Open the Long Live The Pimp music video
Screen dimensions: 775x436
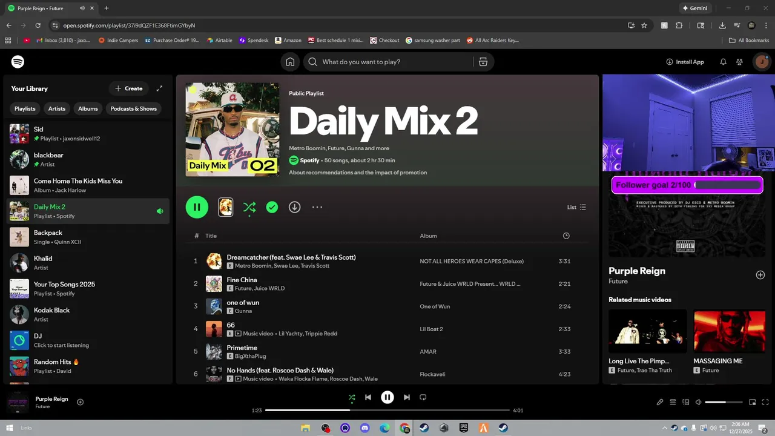(647, 331)
